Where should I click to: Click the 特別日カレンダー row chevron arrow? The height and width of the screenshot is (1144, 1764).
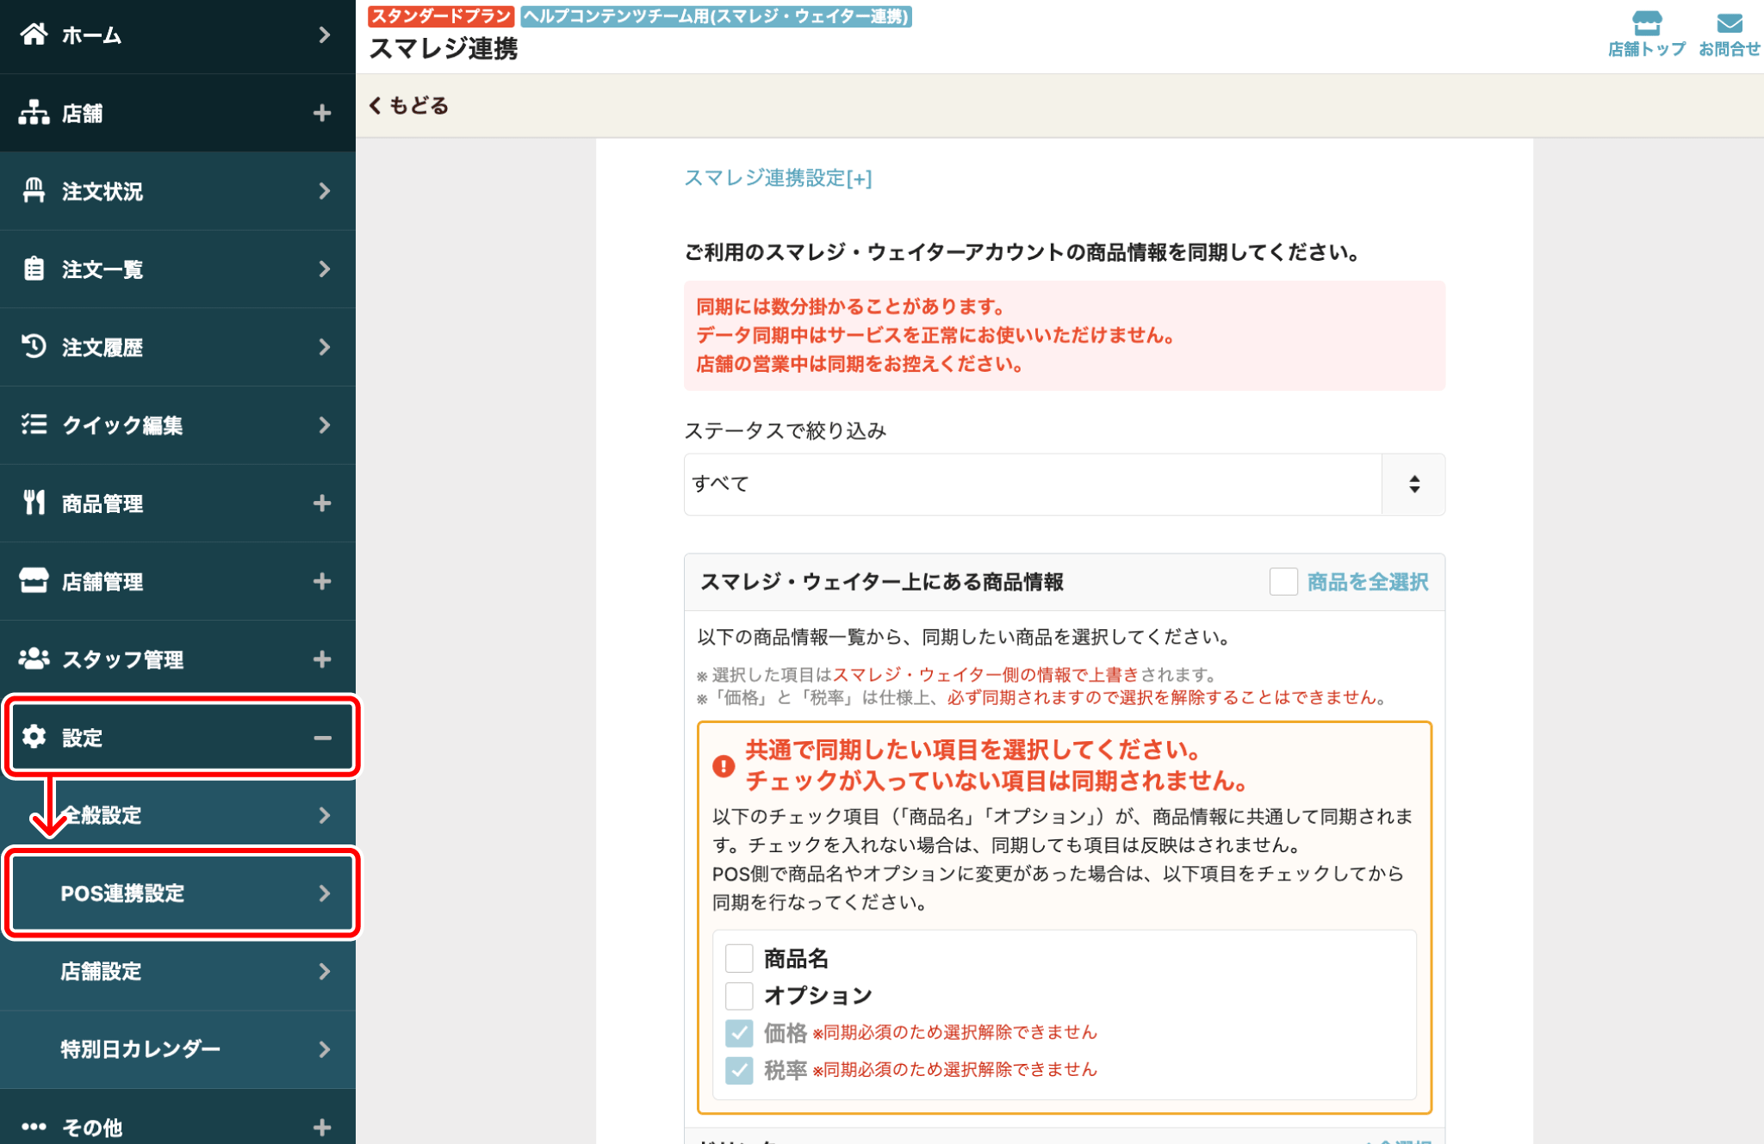[x=324, y=1049]
